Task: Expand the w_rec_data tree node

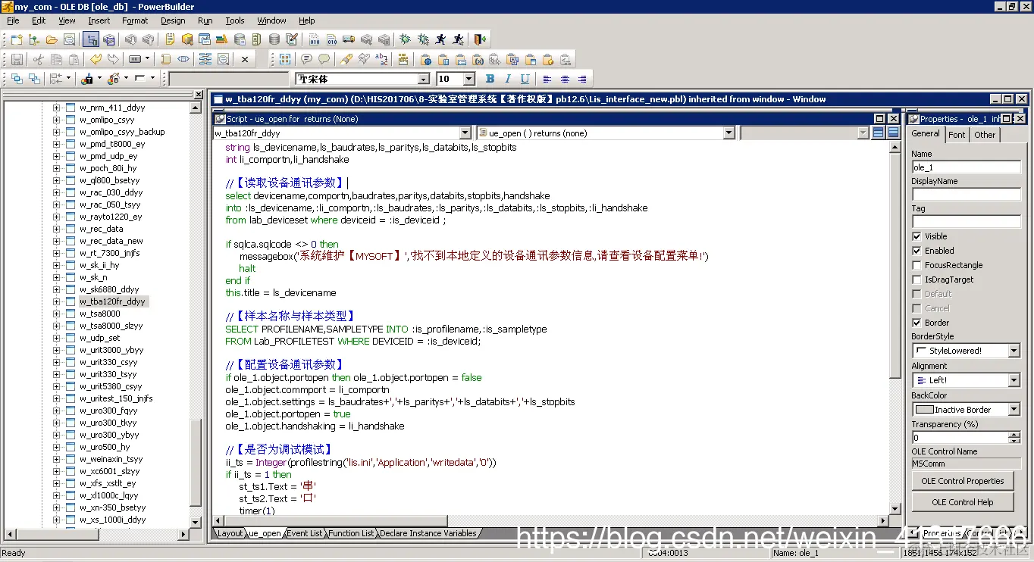Action: click(x=56, y=229)
